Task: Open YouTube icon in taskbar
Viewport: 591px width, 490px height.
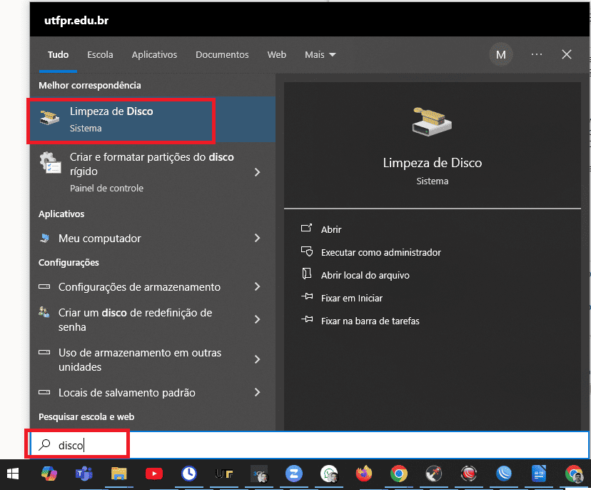Action: [x=153, y=474]
